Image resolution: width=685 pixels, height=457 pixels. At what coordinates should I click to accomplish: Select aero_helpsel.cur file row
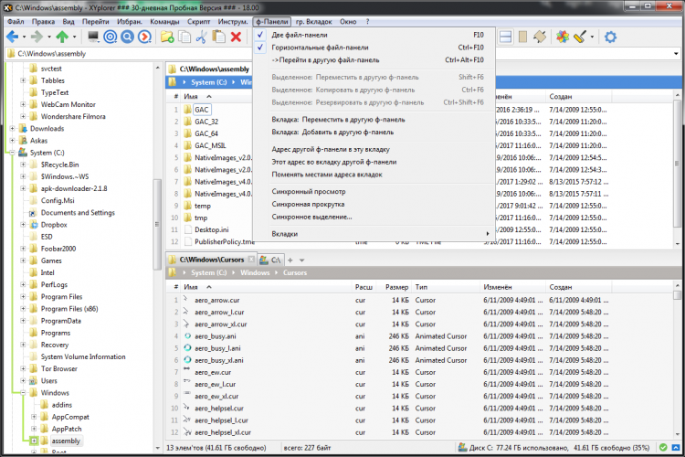(x=219, y=409)
